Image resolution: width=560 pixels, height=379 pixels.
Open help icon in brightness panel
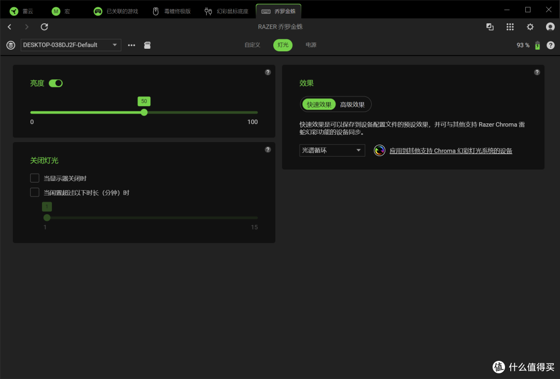(268, 72)
